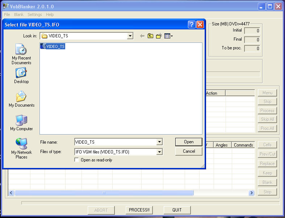This screenshot has width=285, height=218.
Task: Click the Back arrow in file dialog
Action: (x=142, y=36)
